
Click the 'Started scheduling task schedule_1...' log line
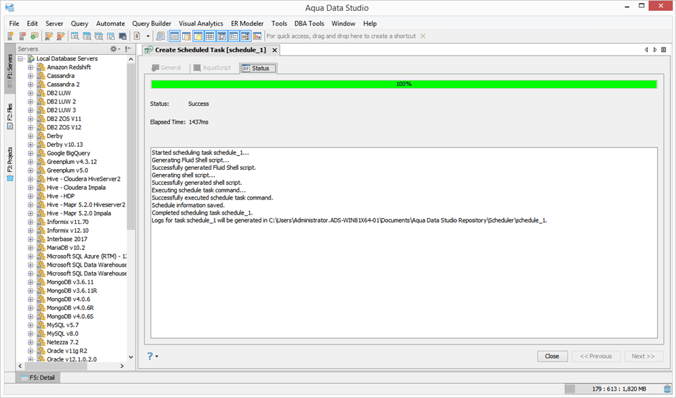[200, 152]
